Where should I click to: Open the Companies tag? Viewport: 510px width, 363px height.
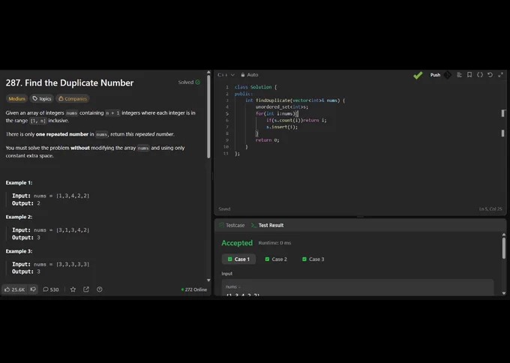(73, 98)
